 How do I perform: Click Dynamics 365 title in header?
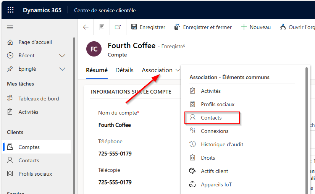pos(42,10)
